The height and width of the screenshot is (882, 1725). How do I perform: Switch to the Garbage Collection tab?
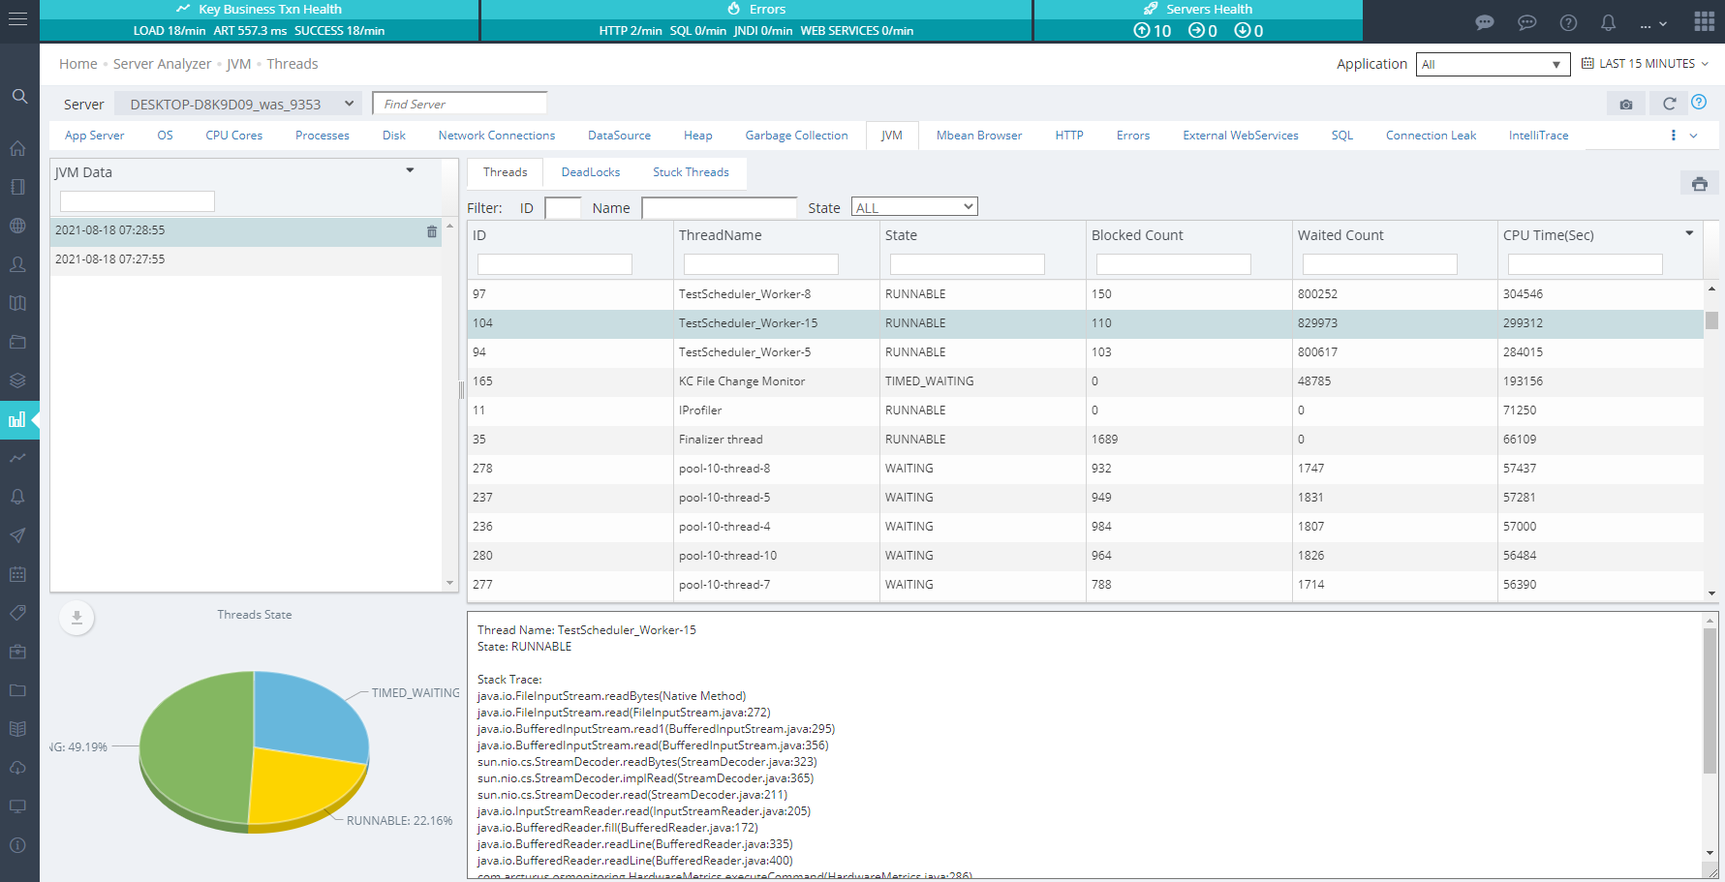pos(796,136)
